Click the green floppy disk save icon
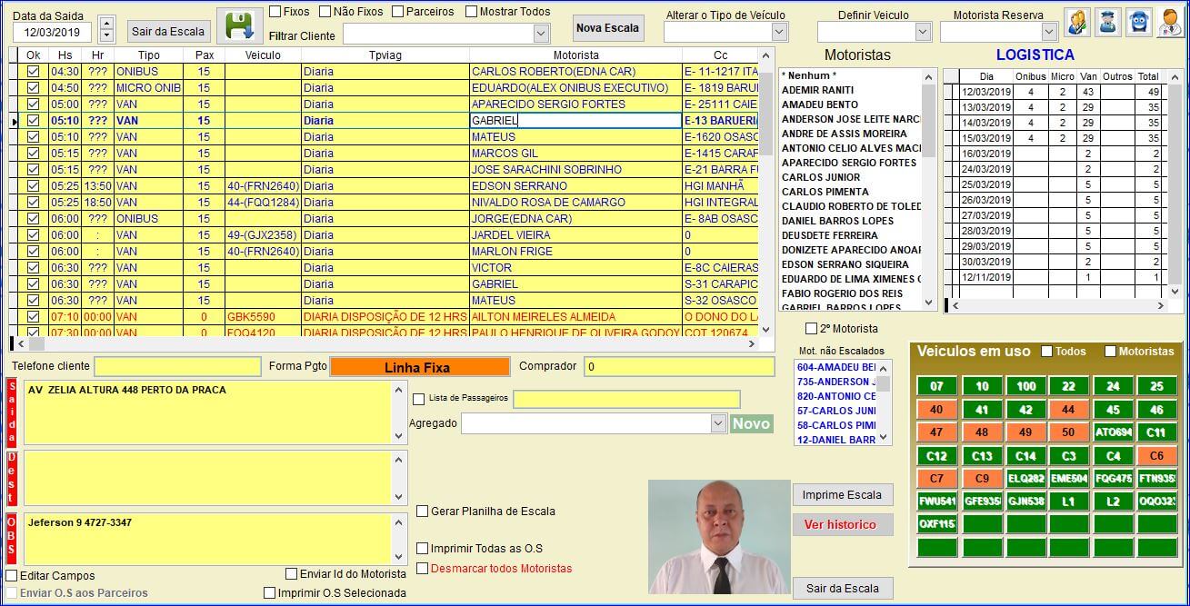 click(x=239, y=25)
